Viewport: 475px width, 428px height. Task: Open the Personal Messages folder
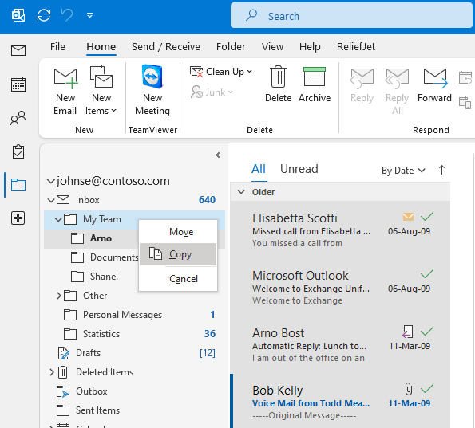pos(134,315)
